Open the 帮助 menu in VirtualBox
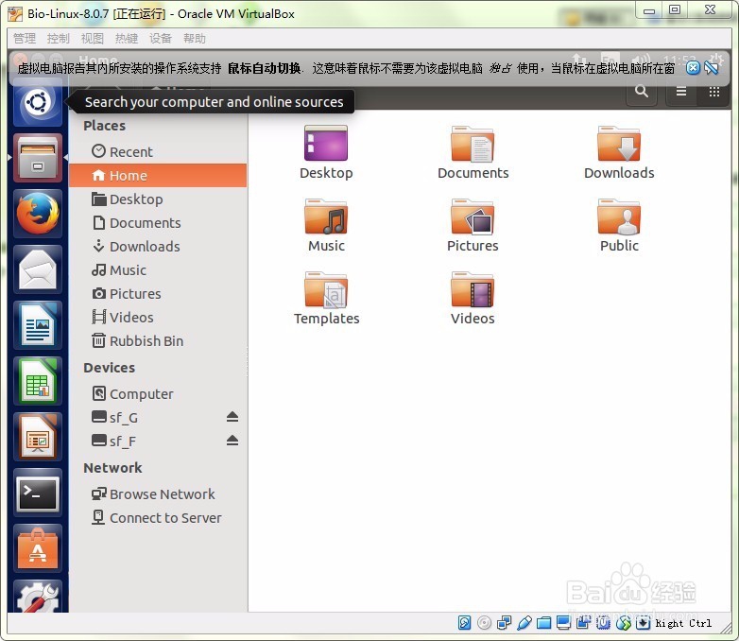739x641 pixels. (x=195, y=38)
